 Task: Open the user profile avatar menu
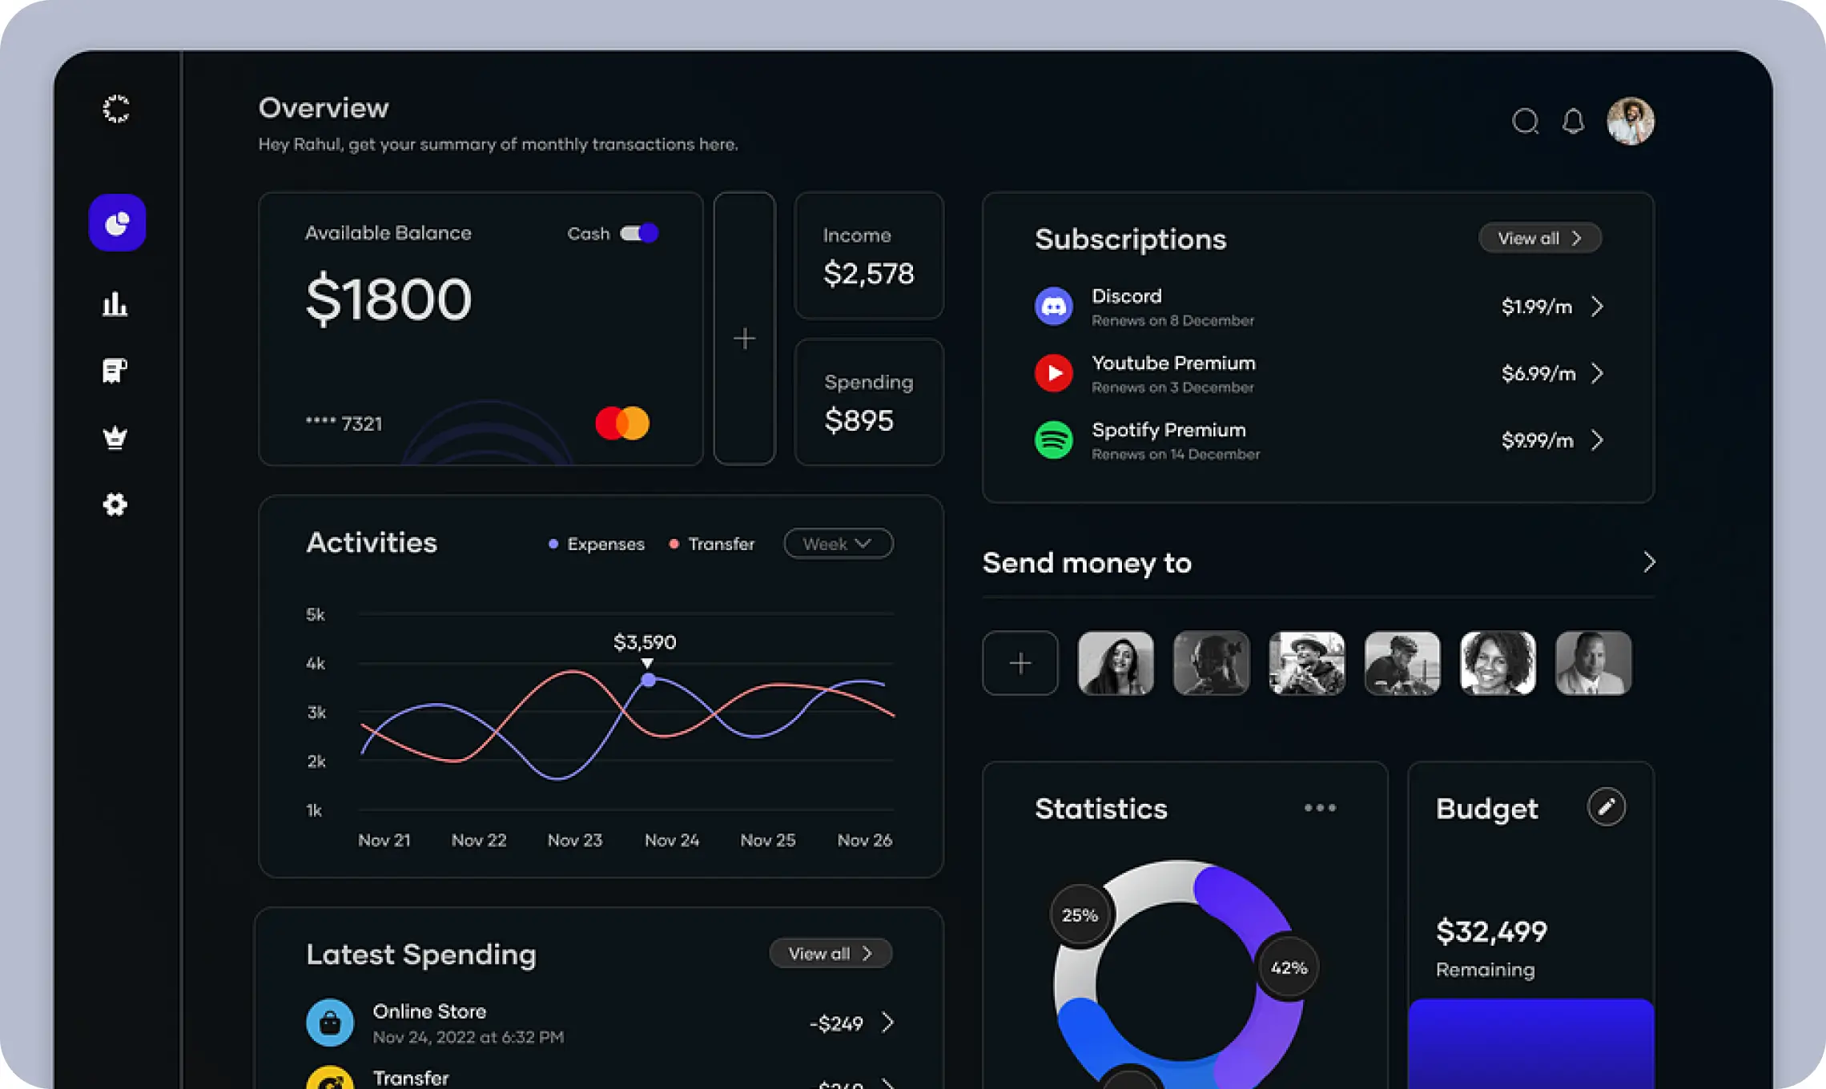click(x=1630, y=122)
